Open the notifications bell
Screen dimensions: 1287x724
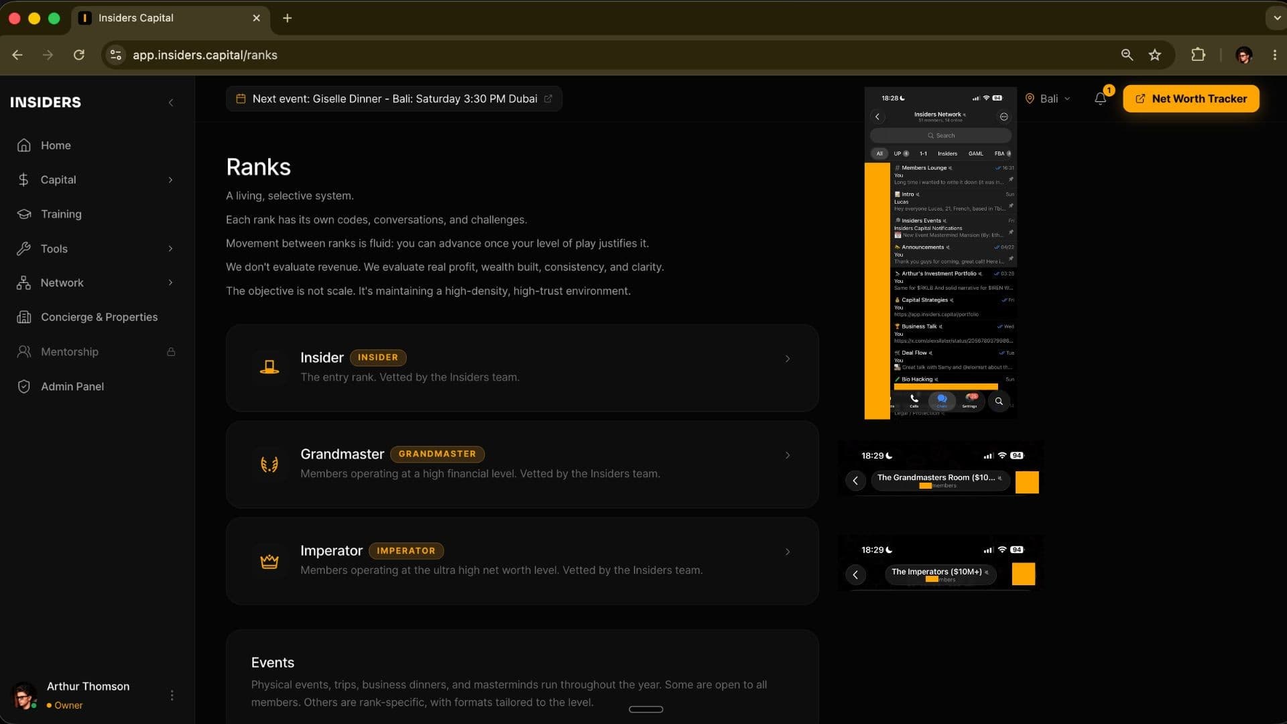[x=1101, y=99]
